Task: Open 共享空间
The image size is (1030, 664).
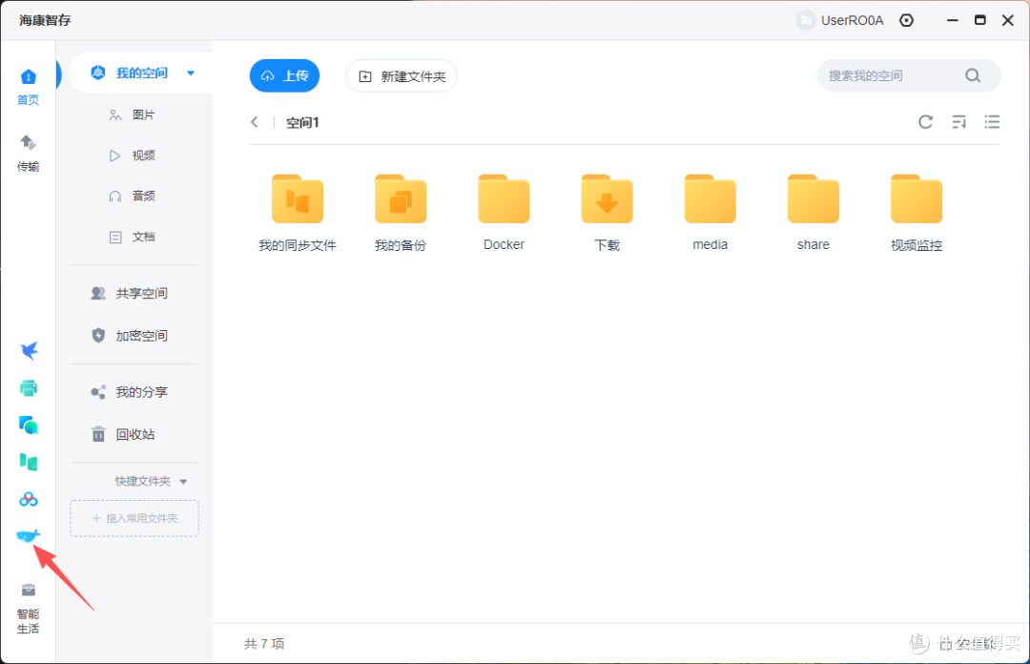Action: click(x=130, y=293)
